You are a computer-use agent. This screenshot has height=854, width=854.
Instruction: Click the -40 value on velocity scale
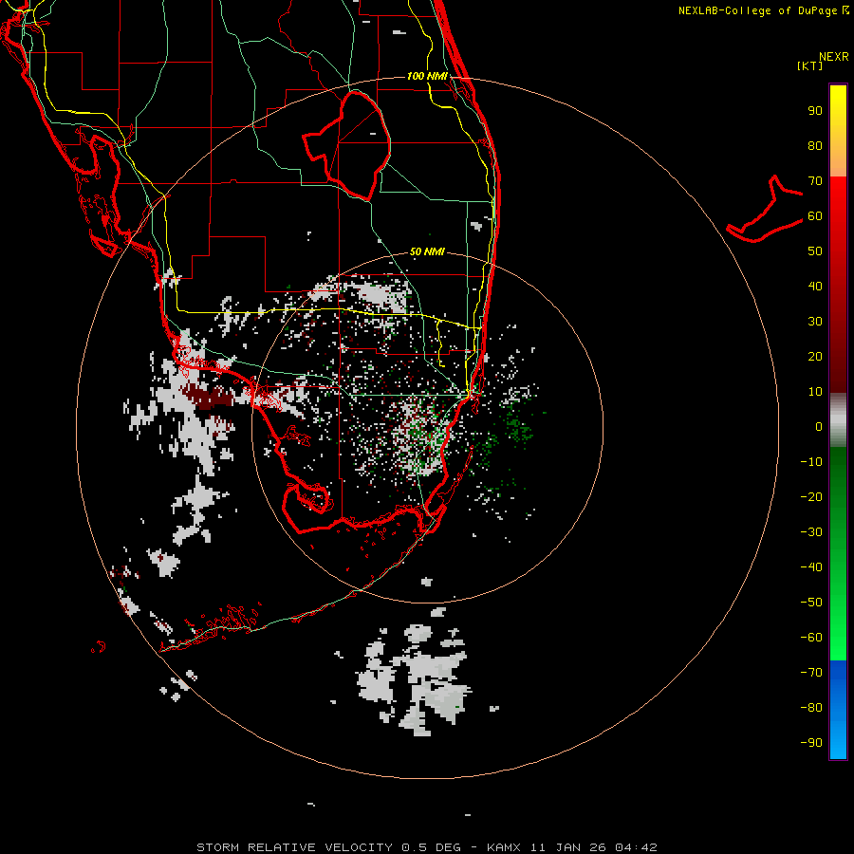tap(811, 567)
